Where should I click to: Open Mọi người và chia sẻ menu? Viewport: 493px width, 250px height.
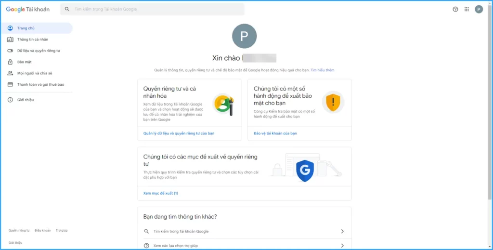click(37, 73)
